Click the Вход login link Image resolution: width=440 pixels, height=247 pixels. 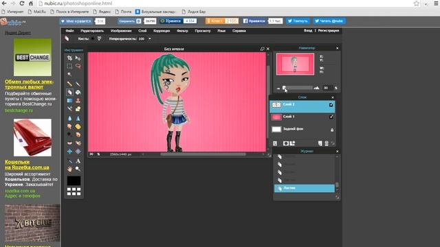click(308, 30)
